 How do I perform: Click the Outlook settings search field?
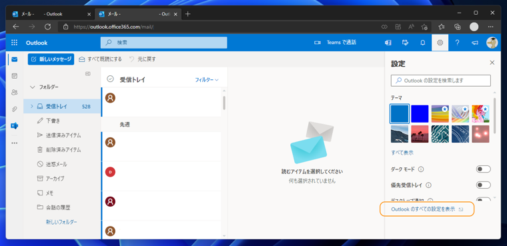coord(441,81)
